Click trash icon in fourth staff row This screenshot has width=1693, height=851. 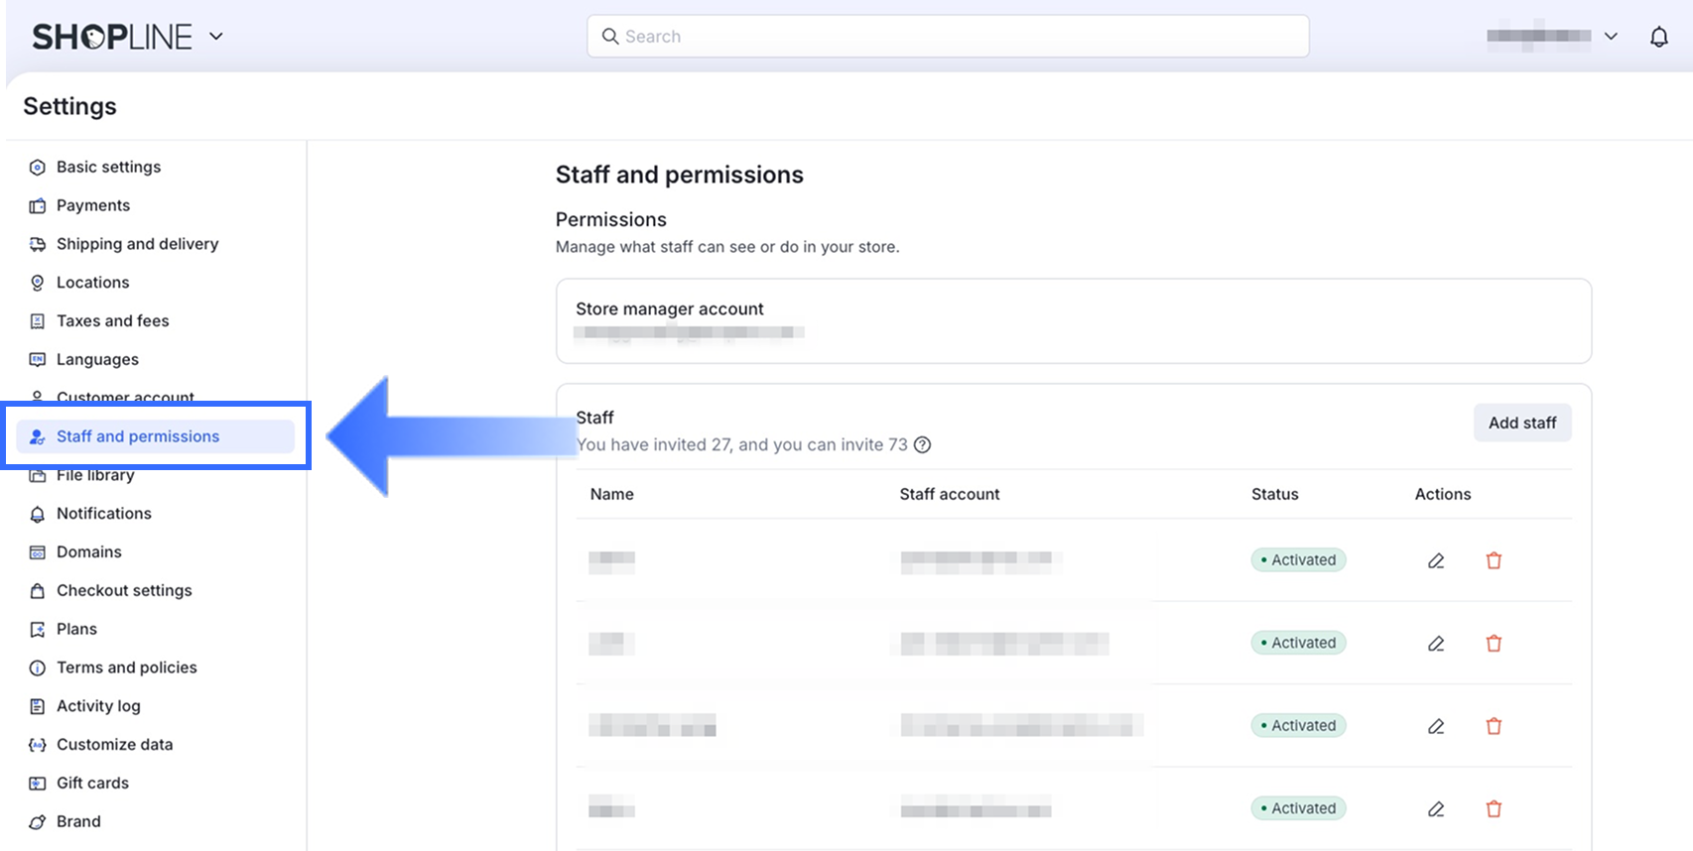click(x=1494, y=809)
